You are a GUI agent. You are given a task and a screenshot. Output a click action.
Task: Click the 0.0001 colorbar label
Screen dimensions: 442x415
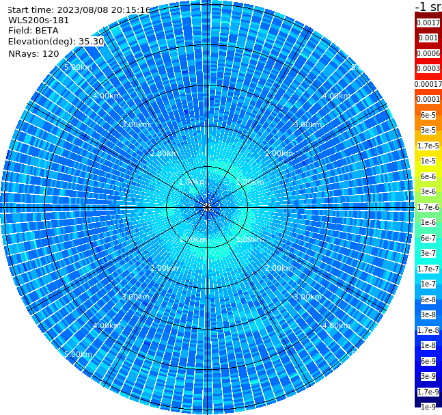click(x=428, y=99)
